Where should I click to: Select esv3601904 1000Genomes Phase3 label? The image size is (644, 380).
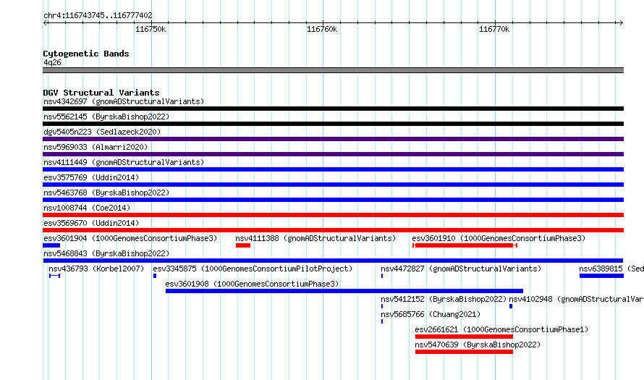point(130,238)
